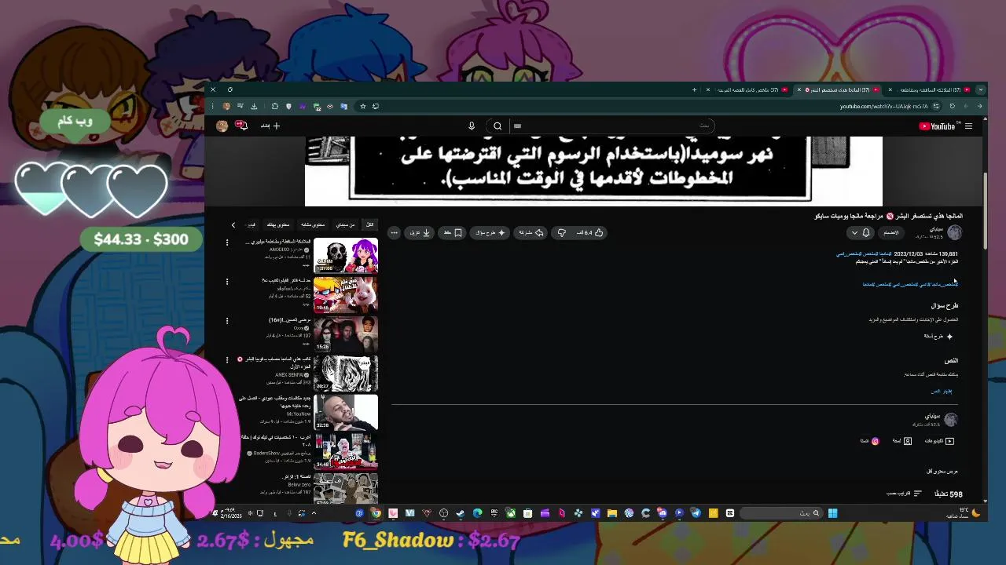Click the Join (الانضمام) button
Viewport: 1006px width, 565px height.
point(890,232)
